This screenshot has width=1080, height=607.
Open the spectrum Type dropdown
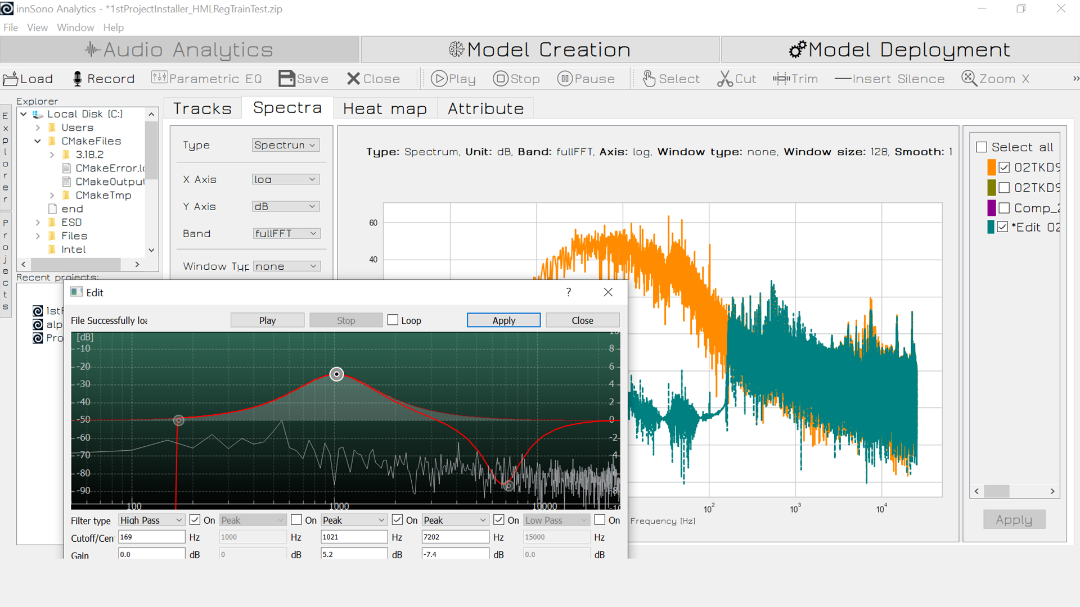tap(286, 145)
